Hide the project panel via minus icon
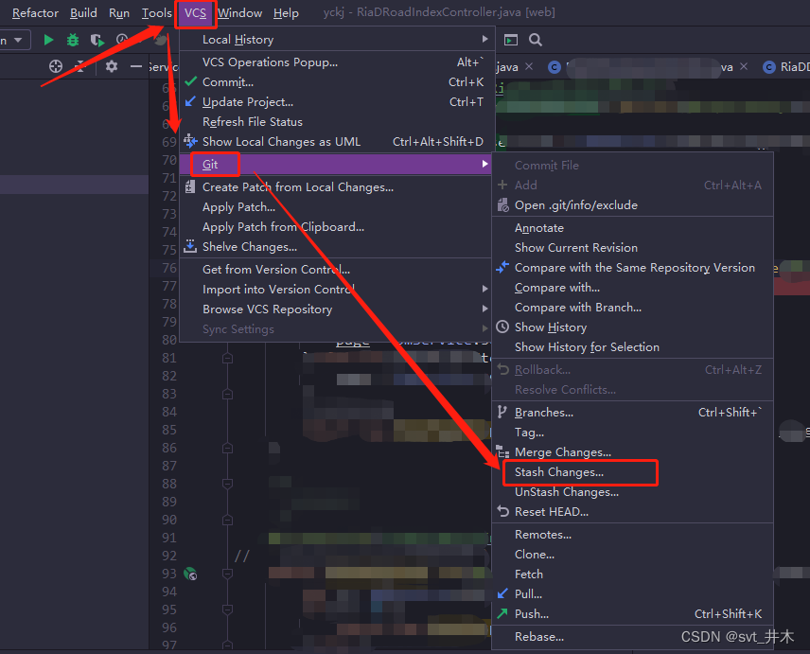Image resolution: width=810 pixels, height=654 pixels. coord(136,66)
